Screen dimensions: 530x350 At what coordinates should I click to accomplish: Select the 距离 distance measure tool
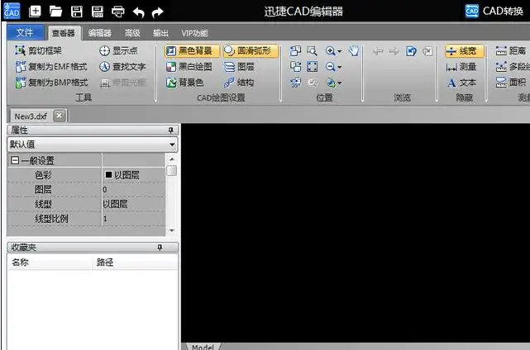(511, 50)
